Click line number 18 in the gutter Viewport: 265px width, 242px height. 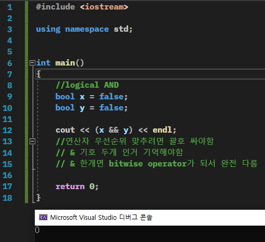coord(7,198)
